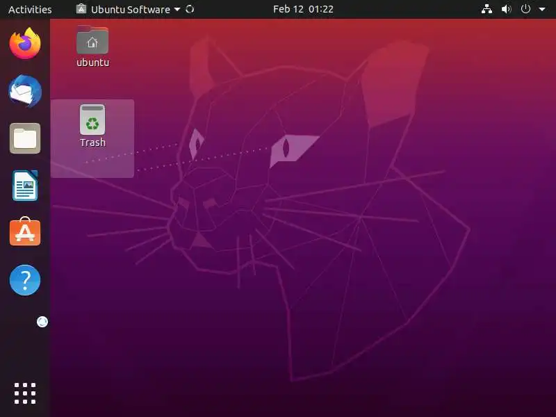Open the Feb 12 01:22 clock menu
The height and width of the screenshot is (417, 556).
[303, 9]
